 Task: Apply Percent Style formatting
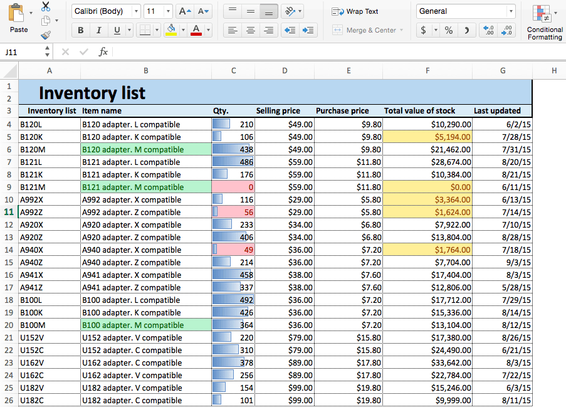pos(449,30)
